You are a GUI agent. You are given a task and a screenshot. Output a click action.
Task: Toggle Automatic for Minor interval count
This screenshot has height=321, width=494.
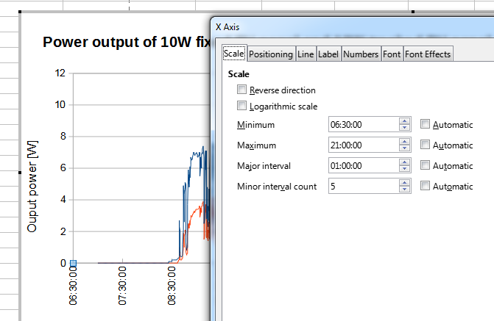coord(425,186)
